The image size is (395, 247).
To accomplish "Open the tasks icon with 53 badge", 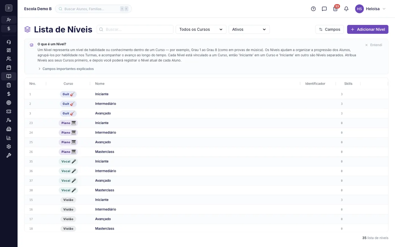I will [335, 9].
